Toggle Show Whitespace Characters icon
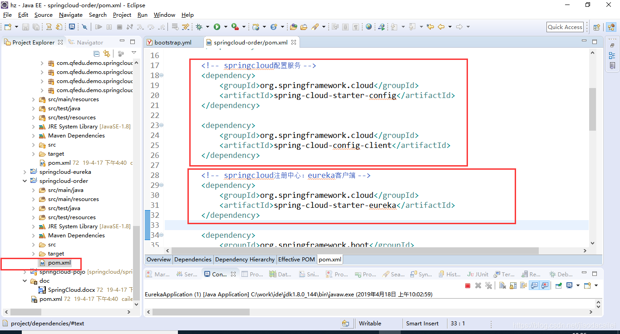This screenshot has height=334, width=620. click(x=355, y=27)
